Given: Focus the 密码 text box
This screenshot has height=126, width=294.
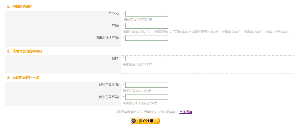Looking at the screenshot, I should point(146,26).
